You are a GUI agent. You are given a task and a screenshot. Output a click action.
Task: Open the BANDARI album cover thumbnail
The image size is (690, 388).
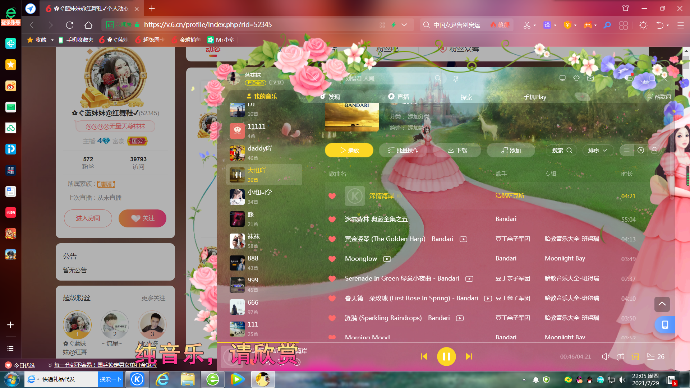351,117
